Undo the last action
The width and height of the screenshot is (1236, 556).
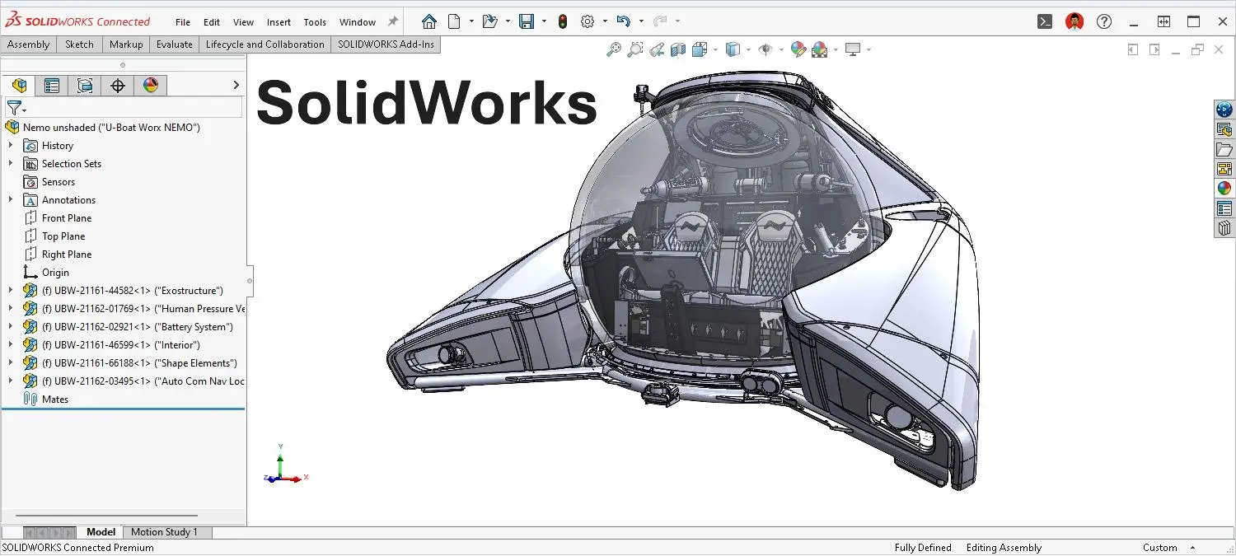click(x=624, y=21)
